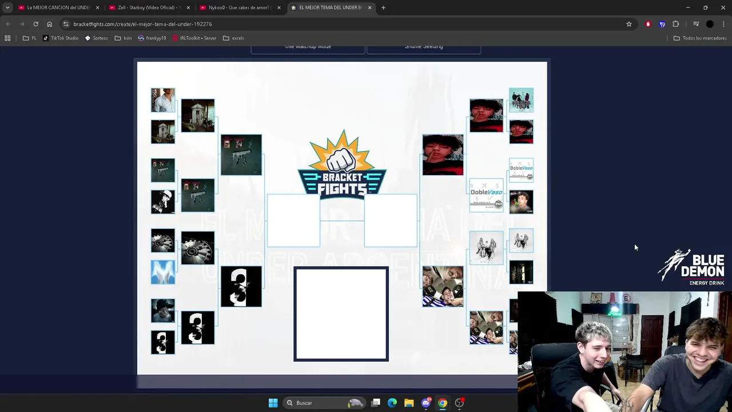Screen dimensions: 732x412
Task: Open Task View from the taskbar
Action: coord(376,403)
